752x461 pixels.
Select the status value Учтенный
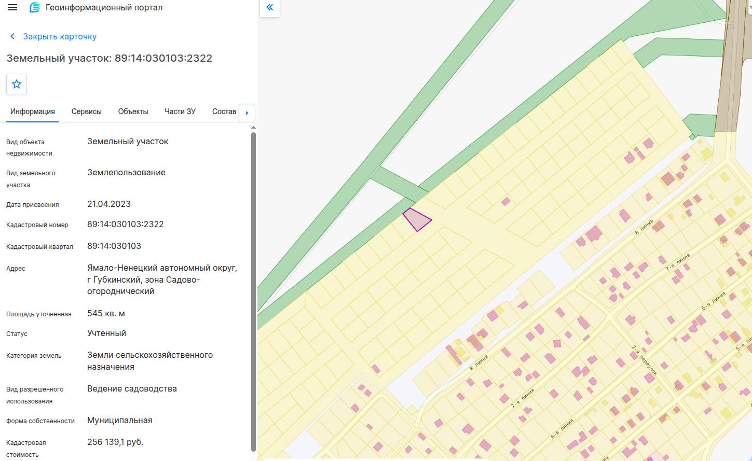click(106, 333)
